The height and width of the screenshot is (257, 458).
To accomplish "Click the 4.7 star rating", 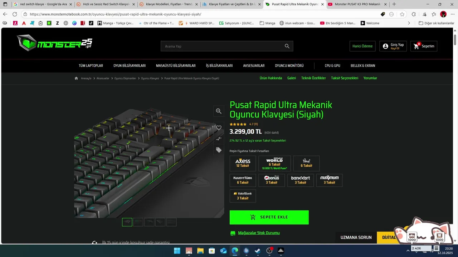I will pyautogui.click(x=244, y=124).
